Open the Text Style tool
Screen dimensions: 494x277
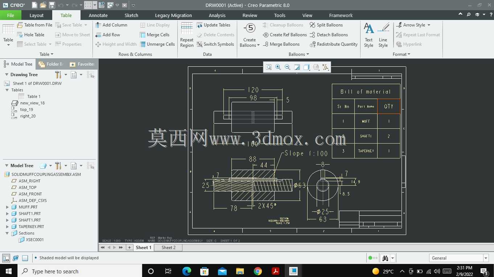[369, 35]
